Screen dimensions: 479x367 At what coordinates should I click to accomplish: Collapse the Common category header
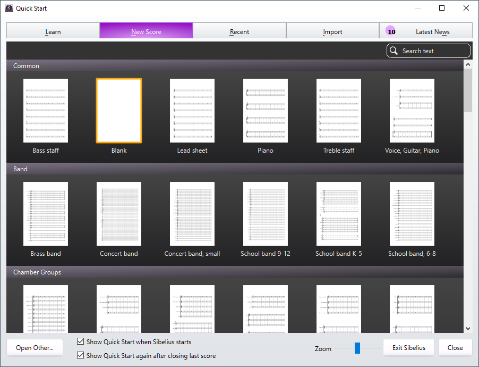click(235, 66)
